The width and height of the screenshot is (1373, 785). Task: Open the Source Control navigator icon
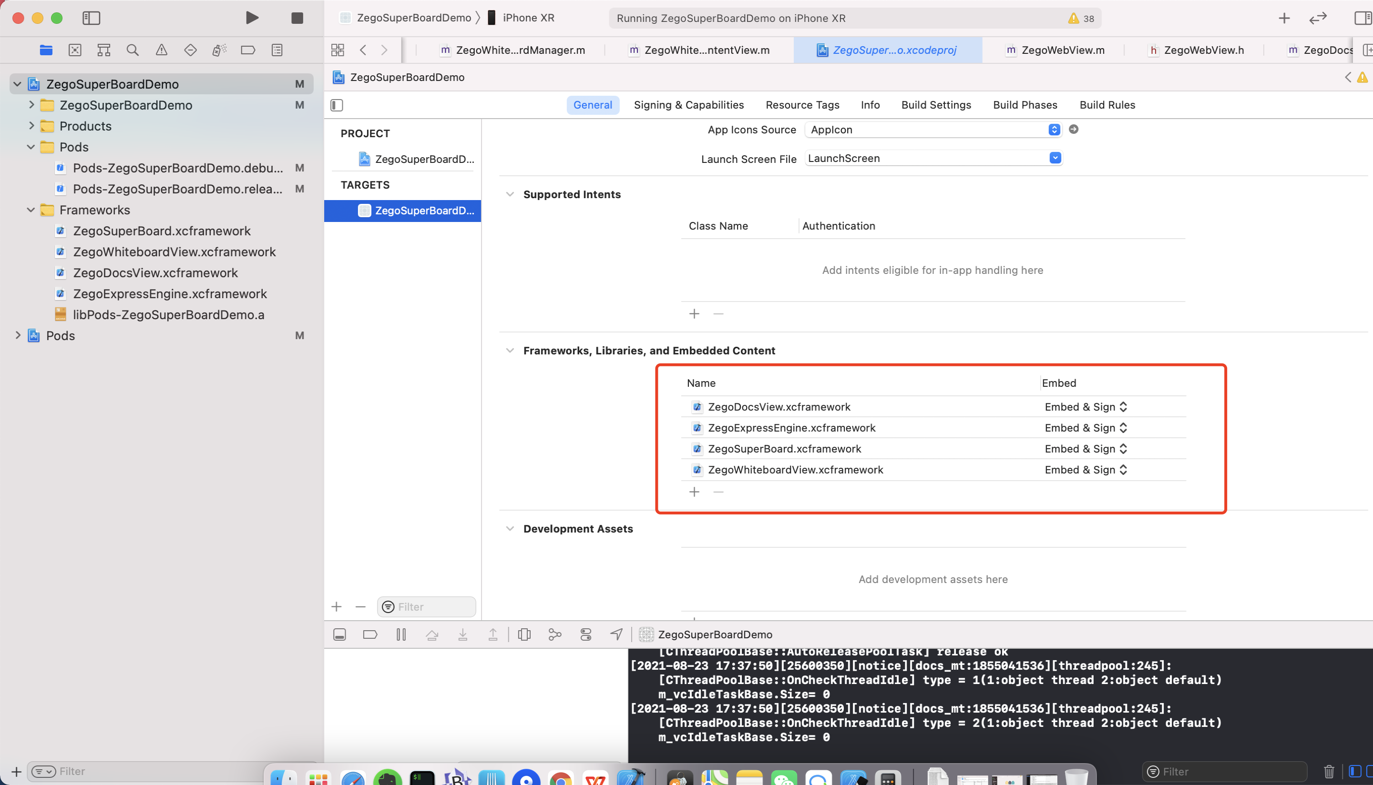[x=75, y=50]
